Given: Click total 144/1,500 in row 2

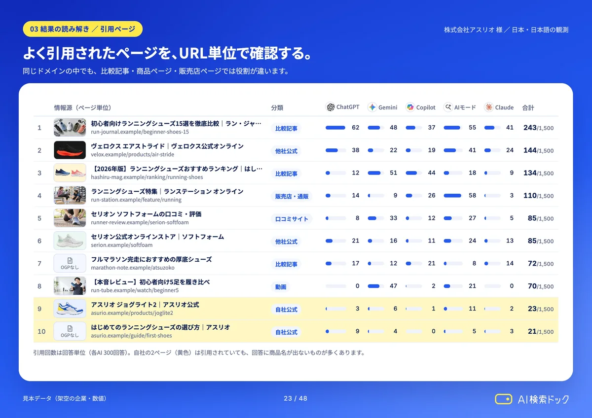Looking at the screenshot, I should coord(538,151).
